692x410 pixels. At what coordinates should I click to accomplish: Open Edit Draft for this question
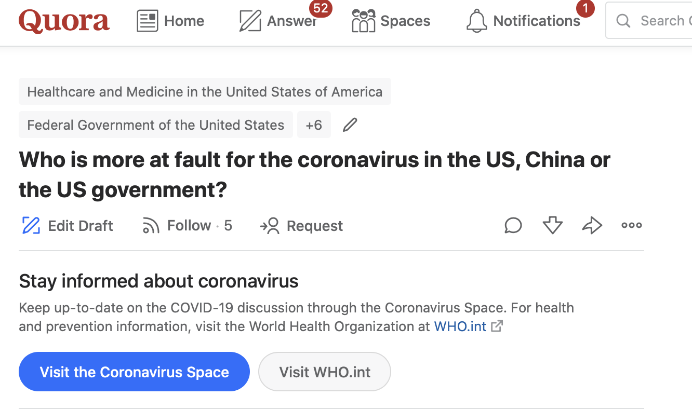pos(68,226)
